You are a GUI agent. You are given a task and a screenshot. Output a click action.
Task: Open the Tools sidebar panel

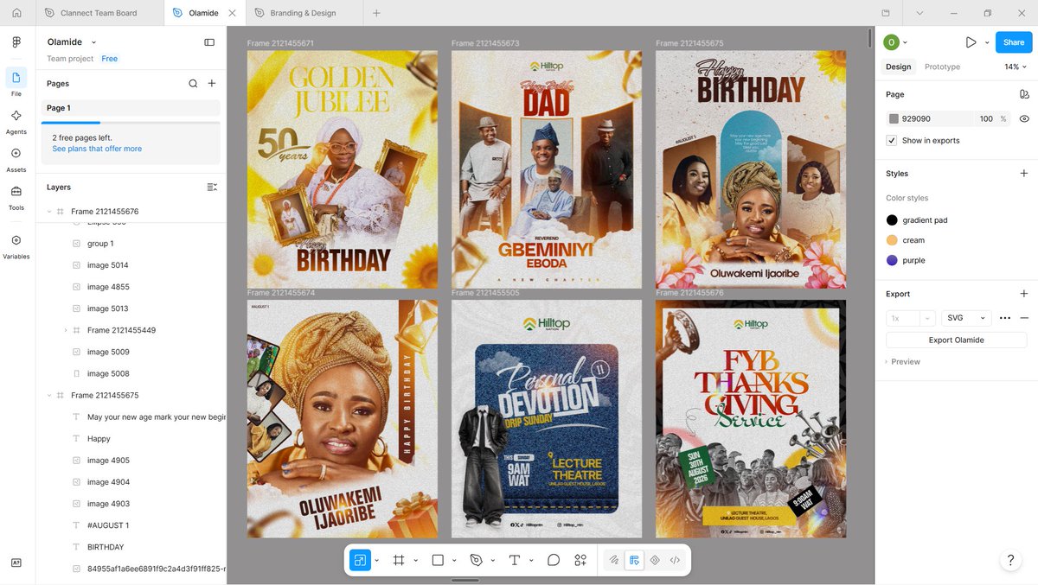16,197
